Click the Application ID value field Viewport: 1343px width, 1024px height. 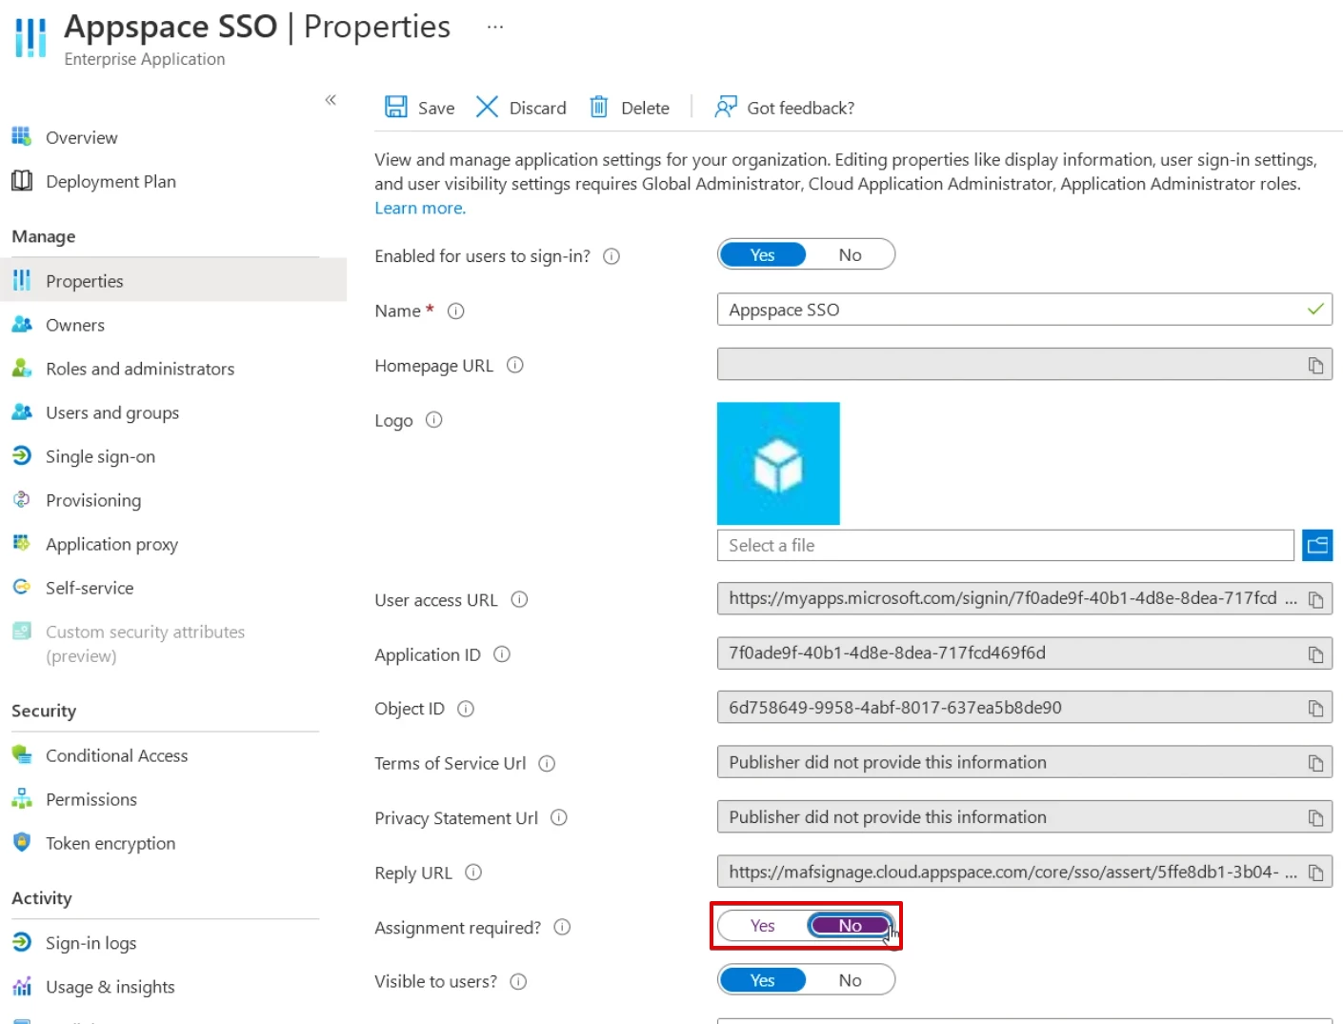pyautogui.click(x=1024, y=653)
